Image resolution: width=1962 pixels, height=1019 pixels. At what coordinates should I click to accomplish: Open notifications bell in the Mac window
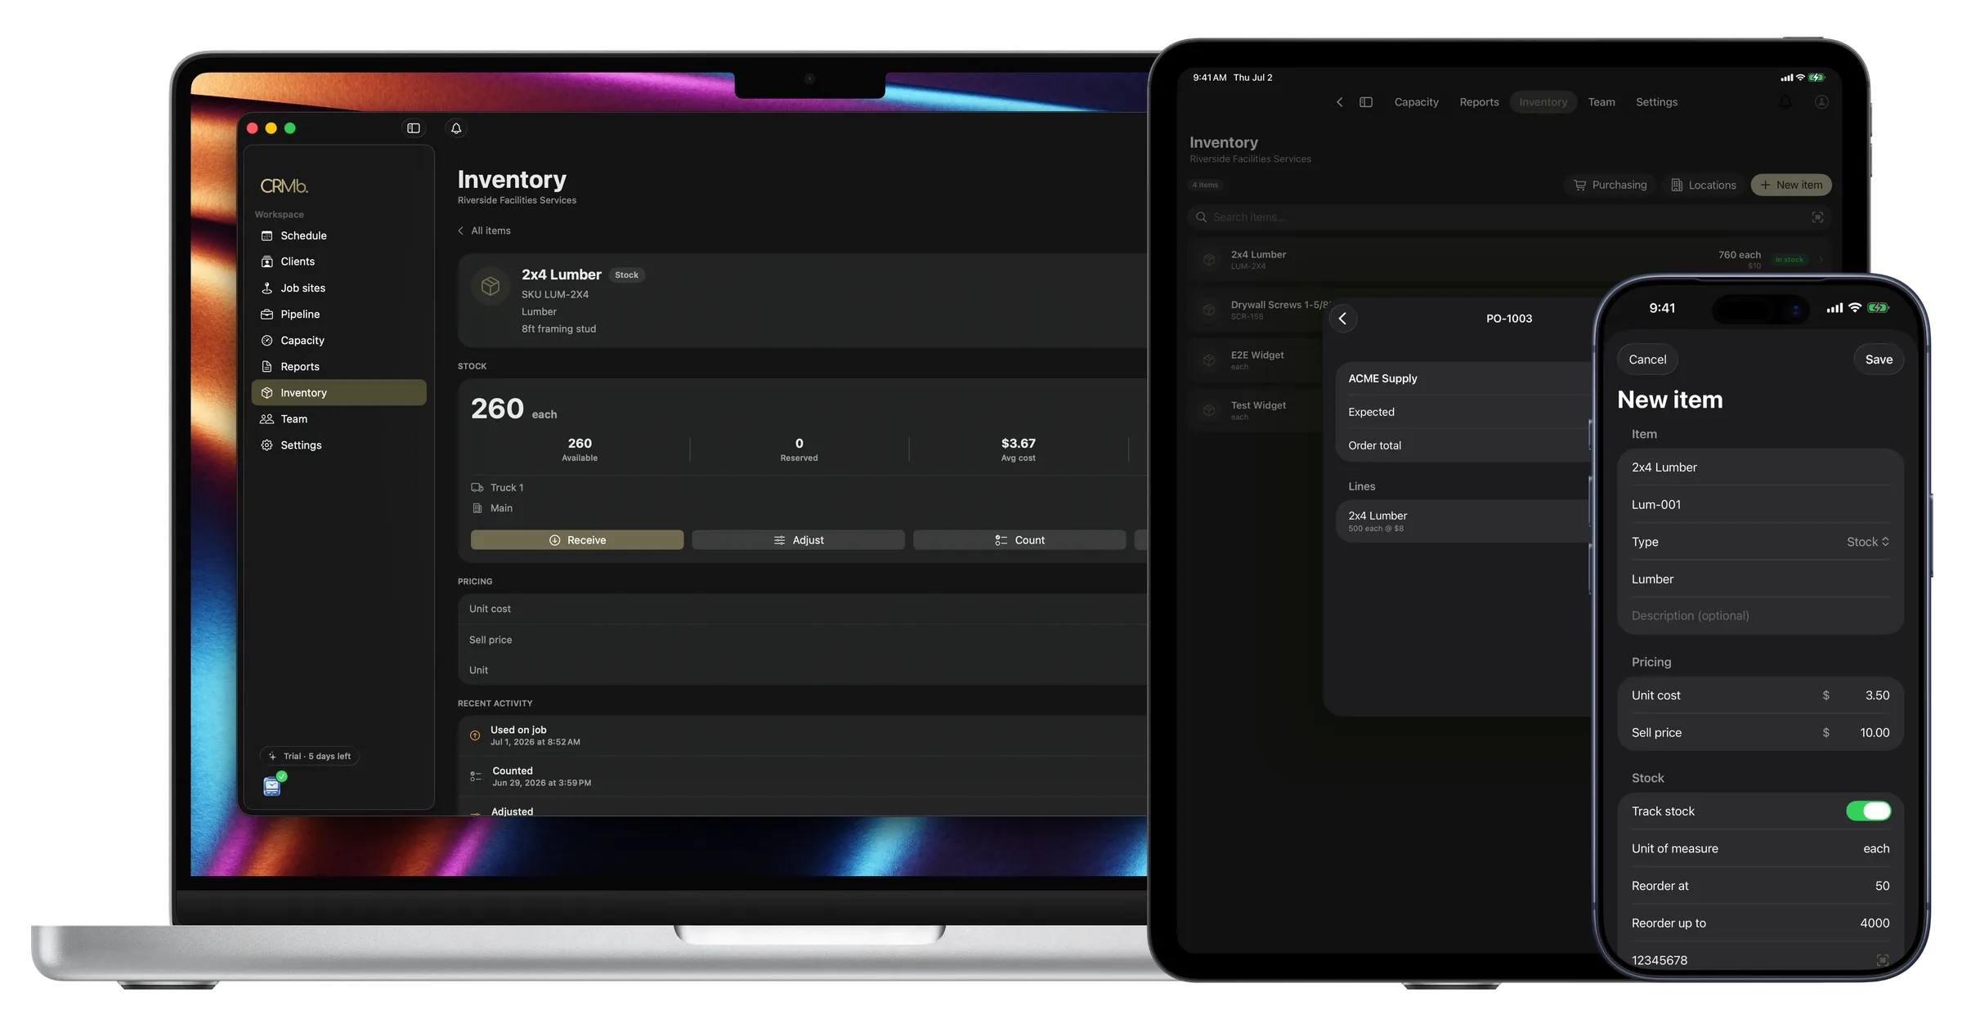pyautogui.click(x=456, y=128)
